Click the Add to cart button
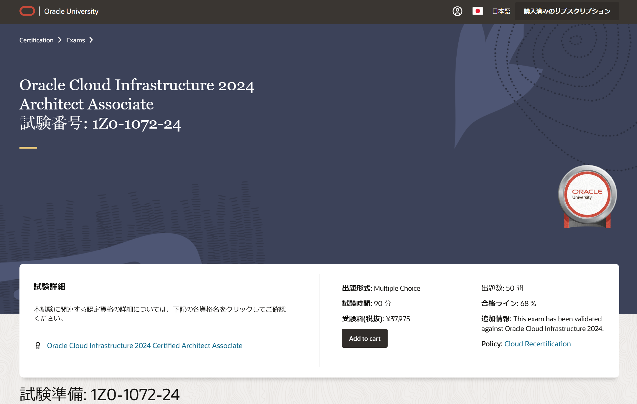The height and width of the screenshot is (404, 637). (365, 338)
